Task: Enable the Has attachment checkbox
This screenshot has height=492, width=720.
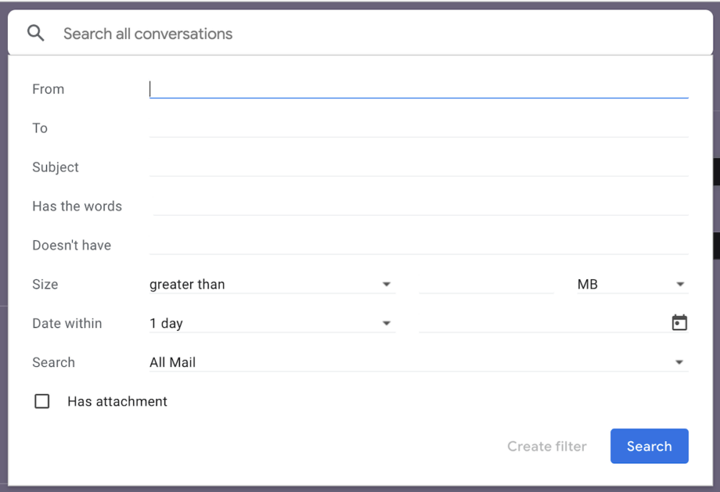Action: tap(42, 401)
